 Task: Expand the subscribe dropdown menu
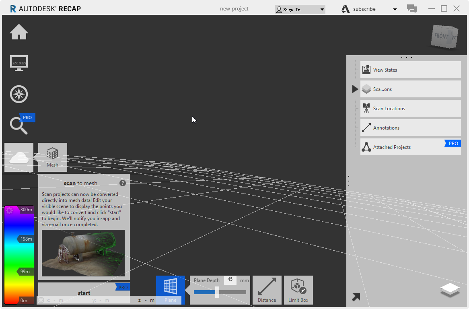pyautogui.click(x=395, y=9)
